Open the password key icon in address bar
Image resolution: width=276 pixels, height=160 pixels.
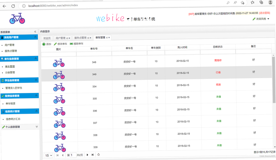tap(228, 3)
